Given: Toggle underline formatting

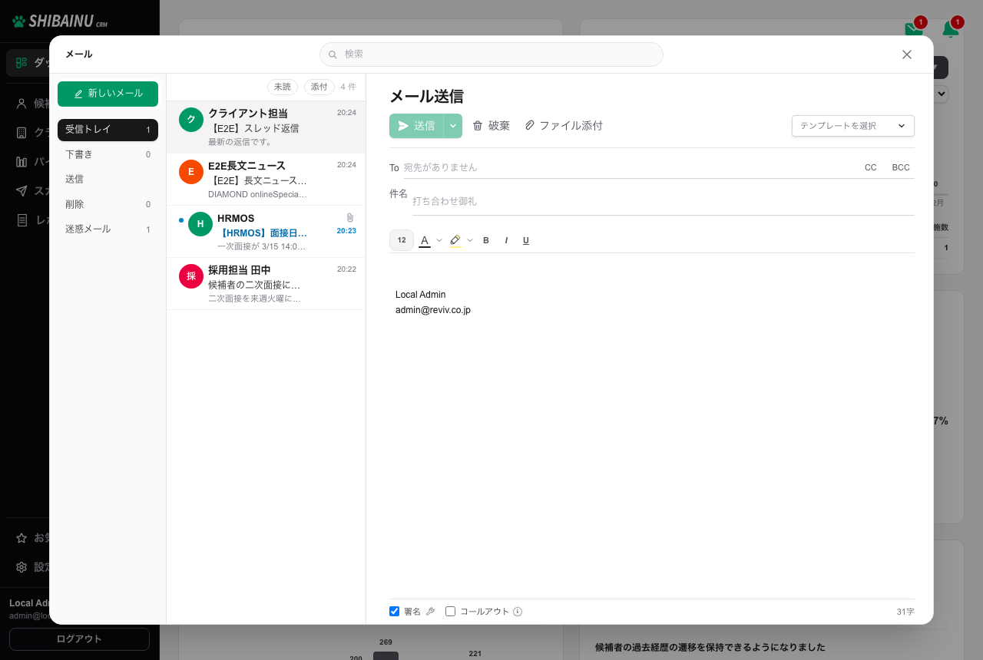Looking at the screenshot, I should (x=526, y=240).
